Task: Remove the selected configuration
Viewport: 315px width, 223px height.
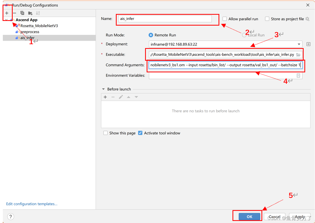Action: 14,13
